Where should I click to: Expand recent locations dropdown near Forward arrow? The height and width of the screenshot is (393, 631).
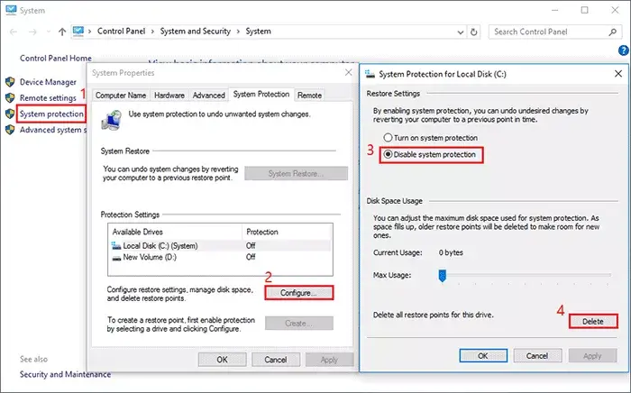point(49,32)
